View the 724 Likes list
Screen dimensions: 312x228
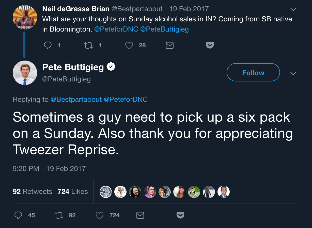pos(73,191)
